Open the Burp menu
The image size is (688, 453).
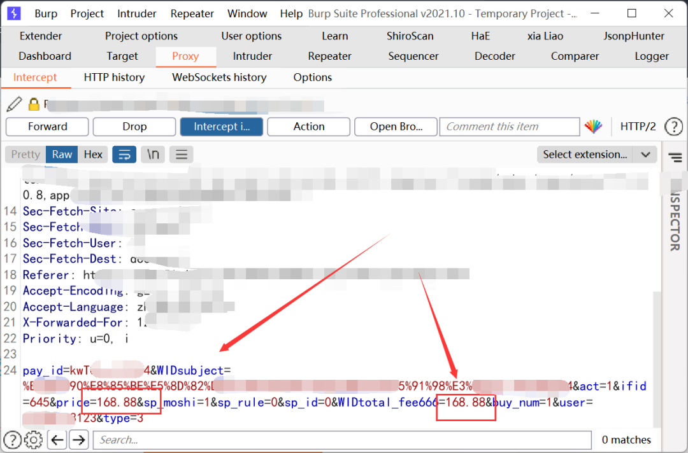(46, 13)
